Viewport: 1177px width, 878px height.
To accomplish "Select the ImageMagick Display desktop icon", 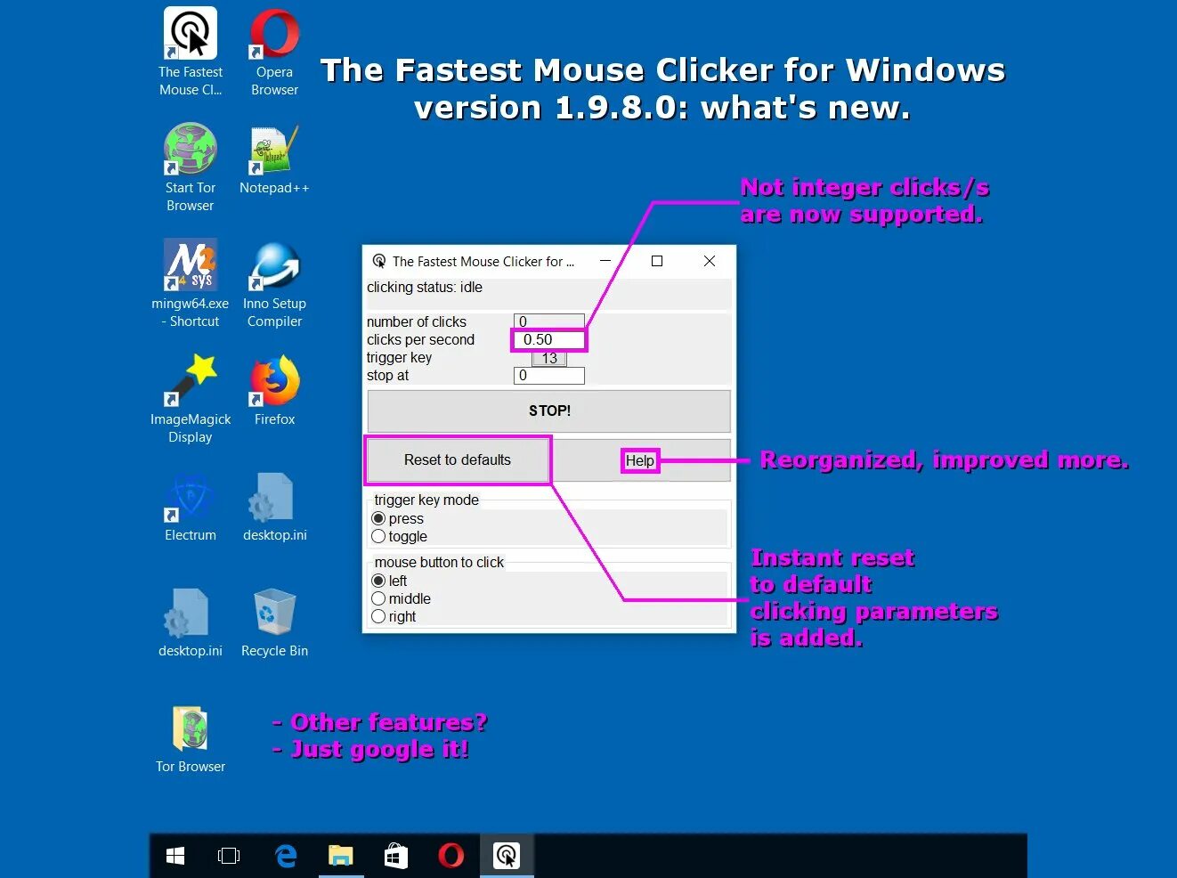I will coord(191,399).
